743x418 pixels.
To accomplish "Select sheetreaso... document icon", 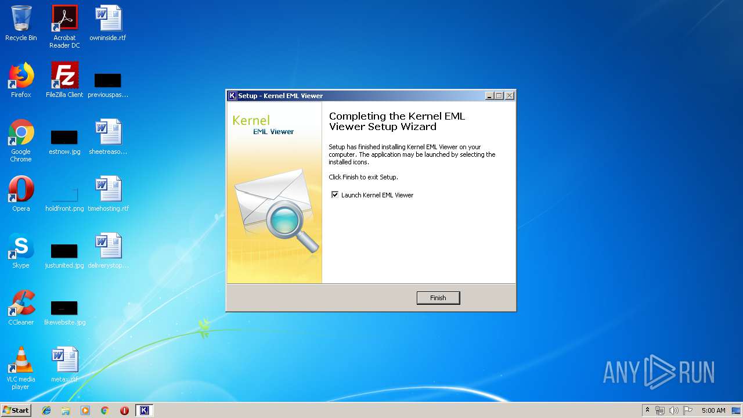I will (108, 137).
